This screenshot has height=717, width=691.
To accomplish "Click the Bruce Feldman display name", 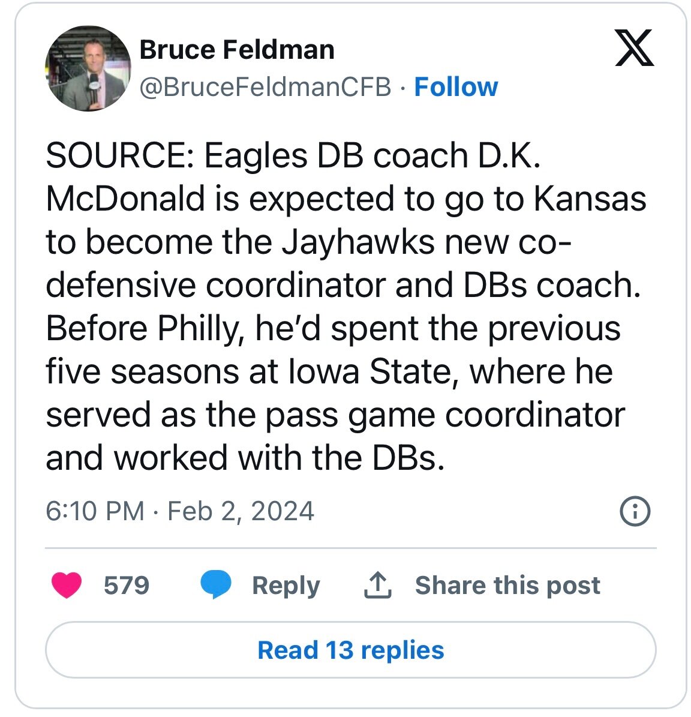I will click(237, 50).
